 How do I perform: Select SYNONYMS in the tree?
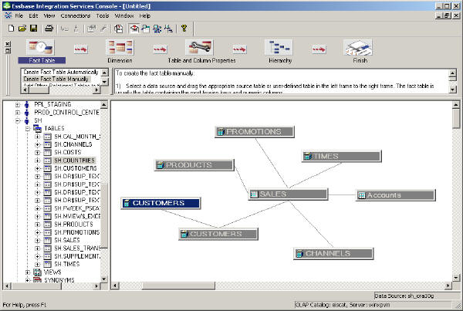pyautogui.click(x=59, y=280)
